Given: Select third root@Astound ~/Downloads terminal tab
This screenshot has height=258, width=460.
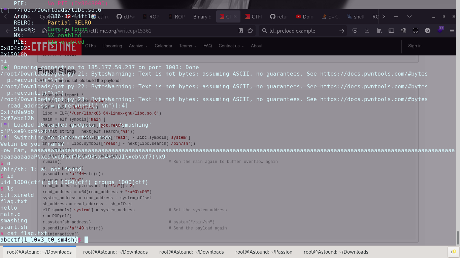Looking at the screenshot, I should click(x=192, y=252).
